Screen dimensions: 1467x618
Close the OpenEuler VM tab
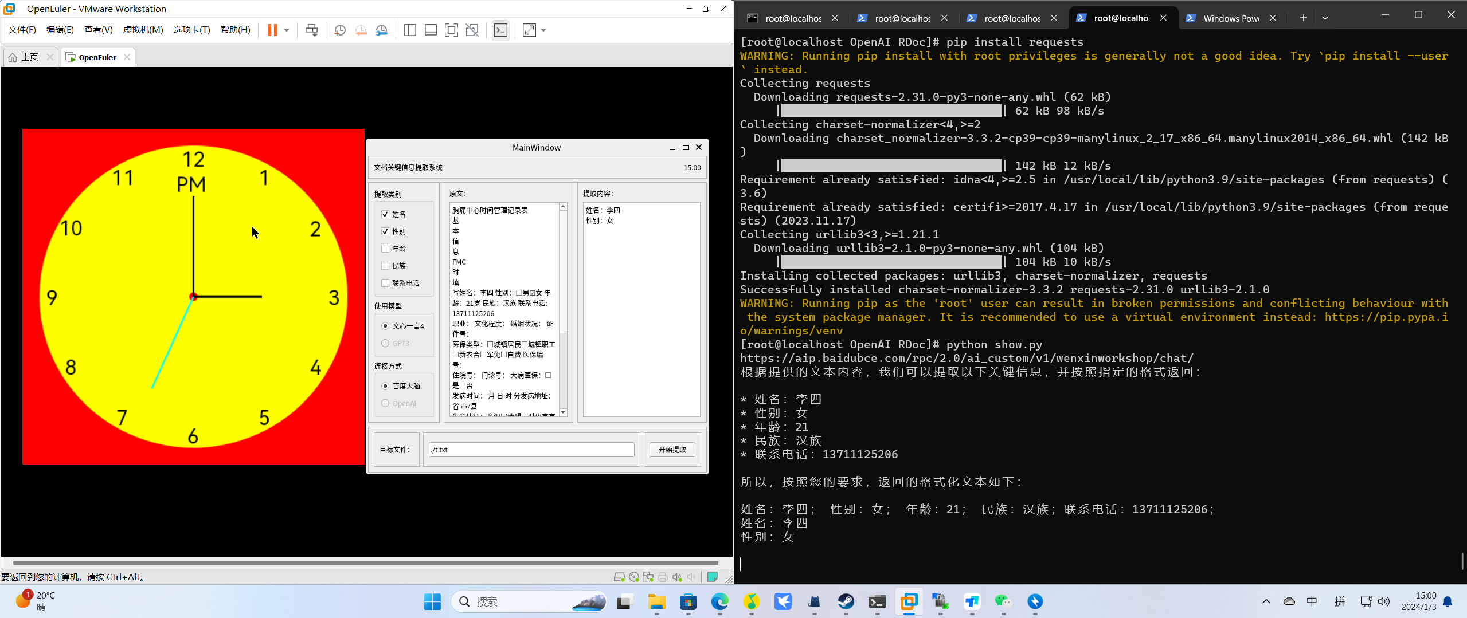click(127, 57)
